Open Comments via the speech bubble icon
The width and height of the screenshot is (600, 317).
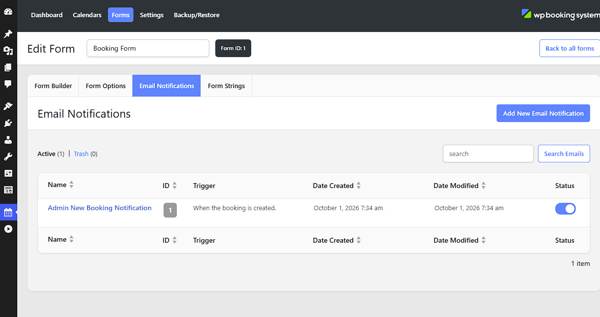pyautogui.click(x=8, y=84)
